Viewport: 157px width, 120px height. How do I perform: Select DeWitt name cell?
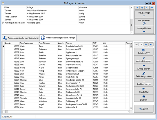click(48, 65)
